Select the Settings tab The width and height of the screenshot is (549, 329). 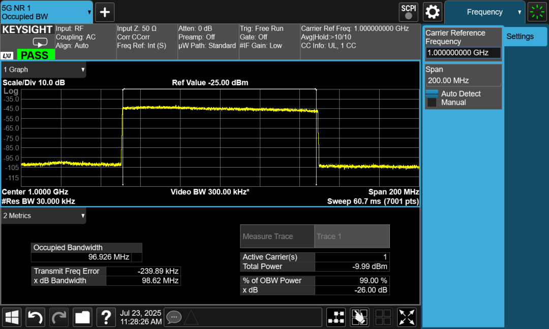click(x=520, y=37)
